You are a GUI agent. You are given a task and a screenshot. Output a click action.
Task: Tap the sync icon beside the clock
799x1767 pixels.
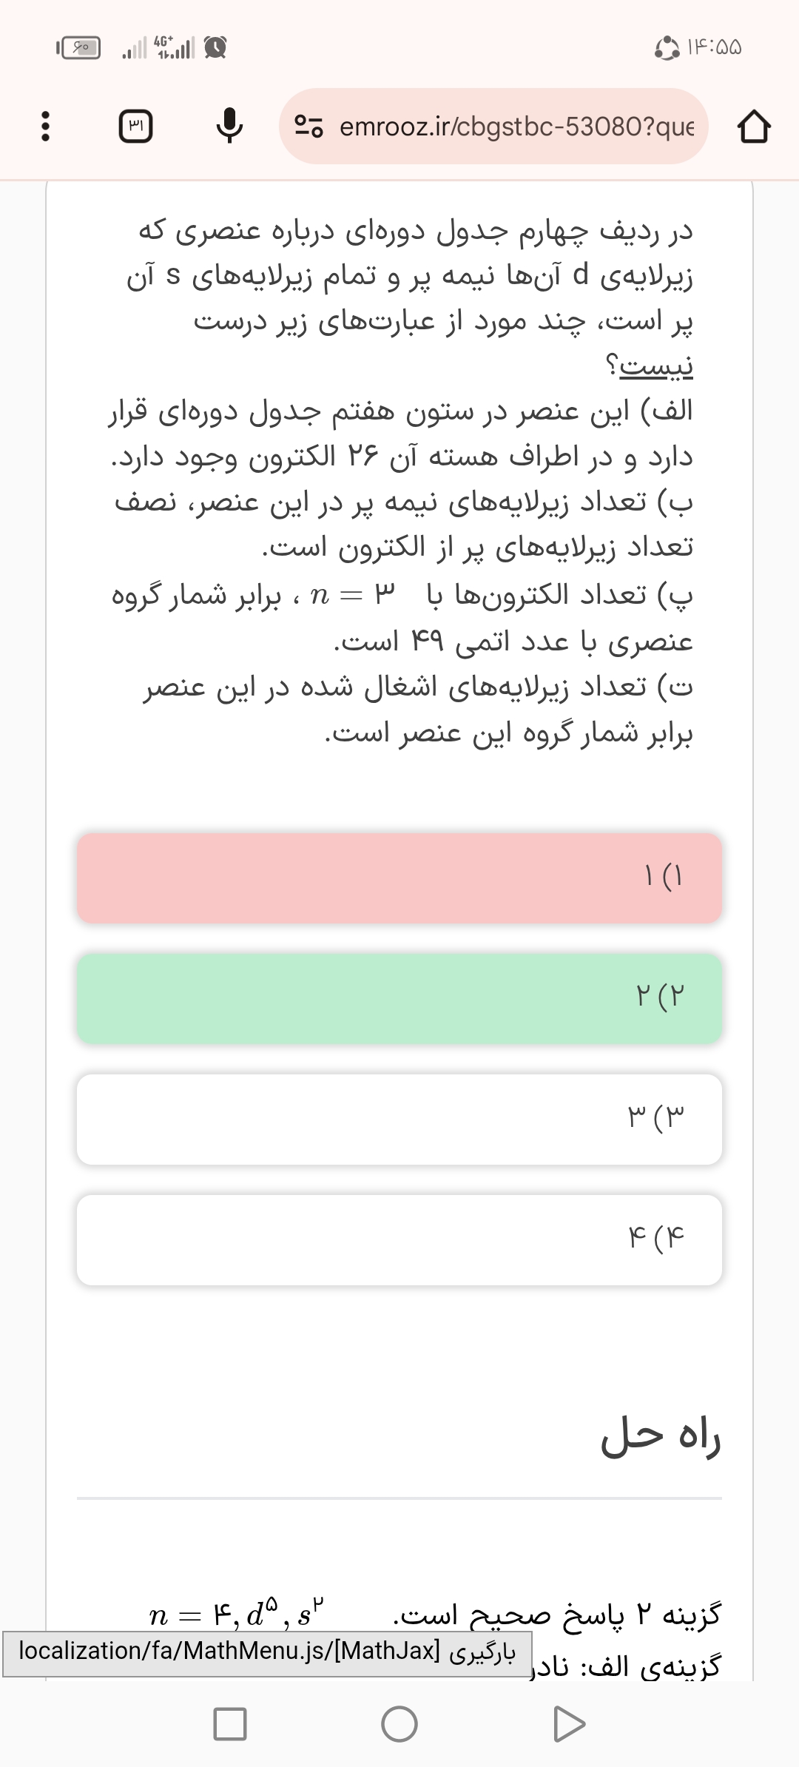667,48
